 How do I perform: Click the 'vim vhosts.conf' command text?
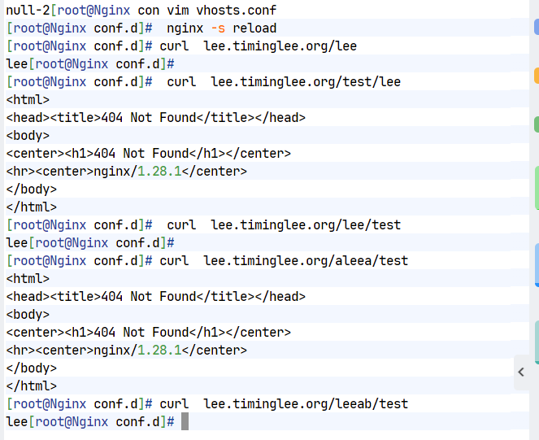tap(221, 11)
